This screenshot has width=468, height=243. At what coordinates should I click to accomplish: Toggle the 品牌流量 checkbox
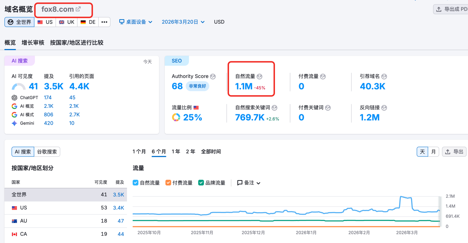tap(201, 183)
